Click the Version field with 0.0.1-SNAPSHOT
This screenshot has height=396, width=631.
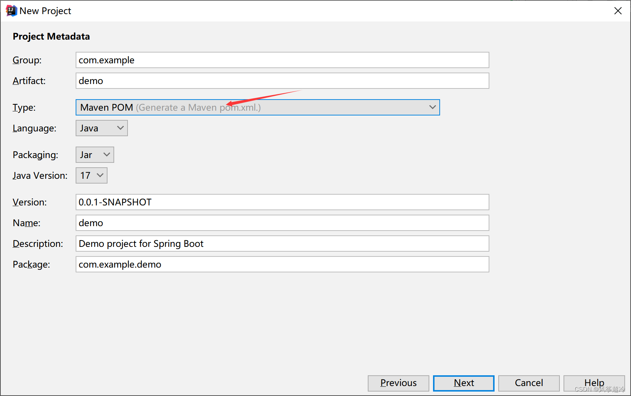click(x=282, y=202)
